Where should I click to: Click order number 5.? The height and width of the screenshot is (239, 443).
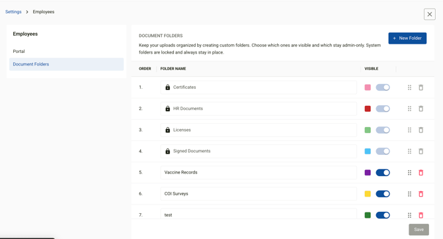pos(140,172)
